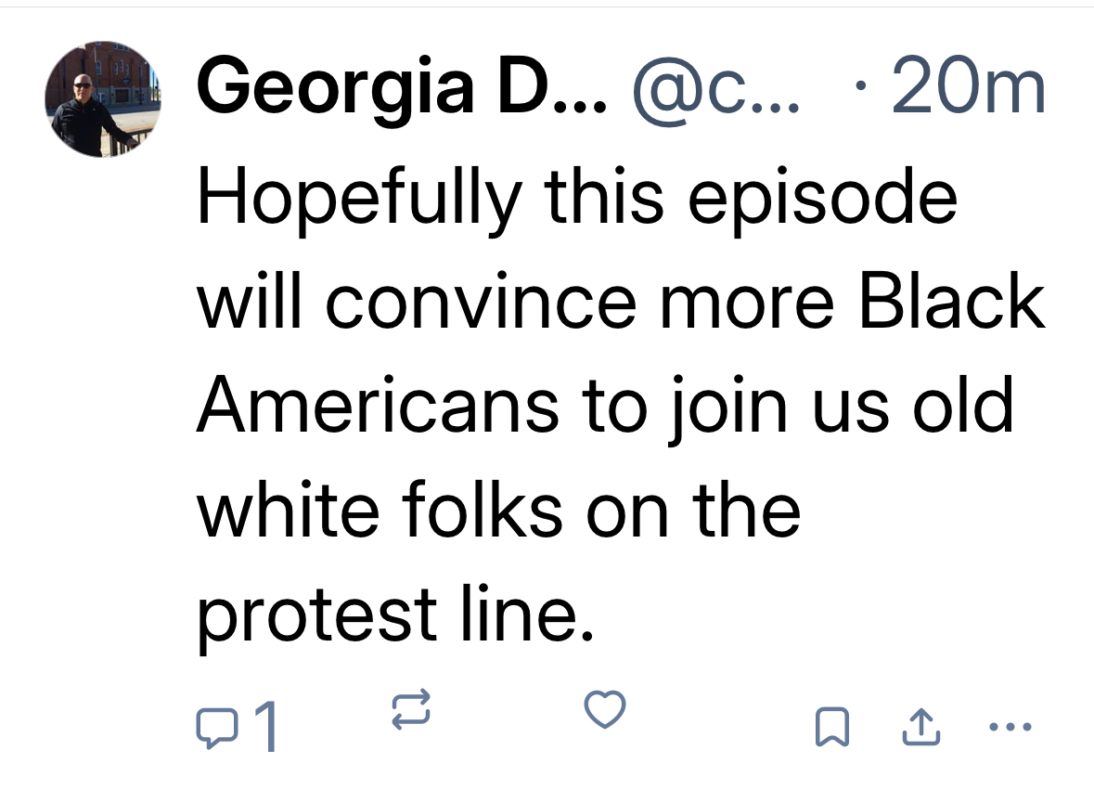Image resolution: width=1094 pixels, height=802 pixels.
Task: Click the word "Hopefully" in the post
Action: click(x=359, y=200)
